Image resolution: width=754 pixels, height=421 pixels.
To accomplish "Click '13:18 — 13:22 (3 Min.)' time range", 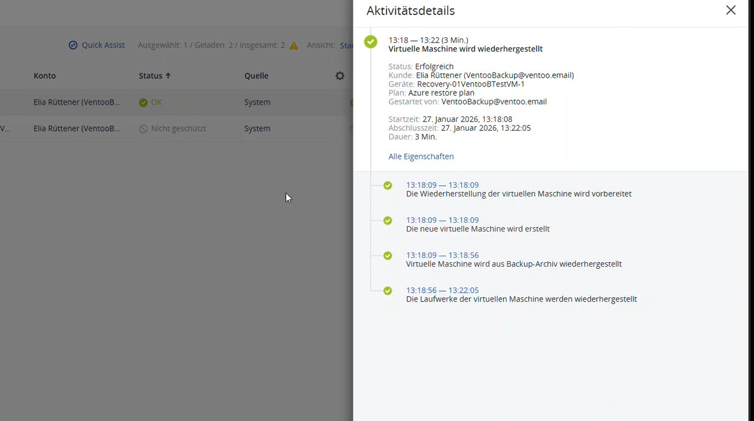I will pos(428,40).
